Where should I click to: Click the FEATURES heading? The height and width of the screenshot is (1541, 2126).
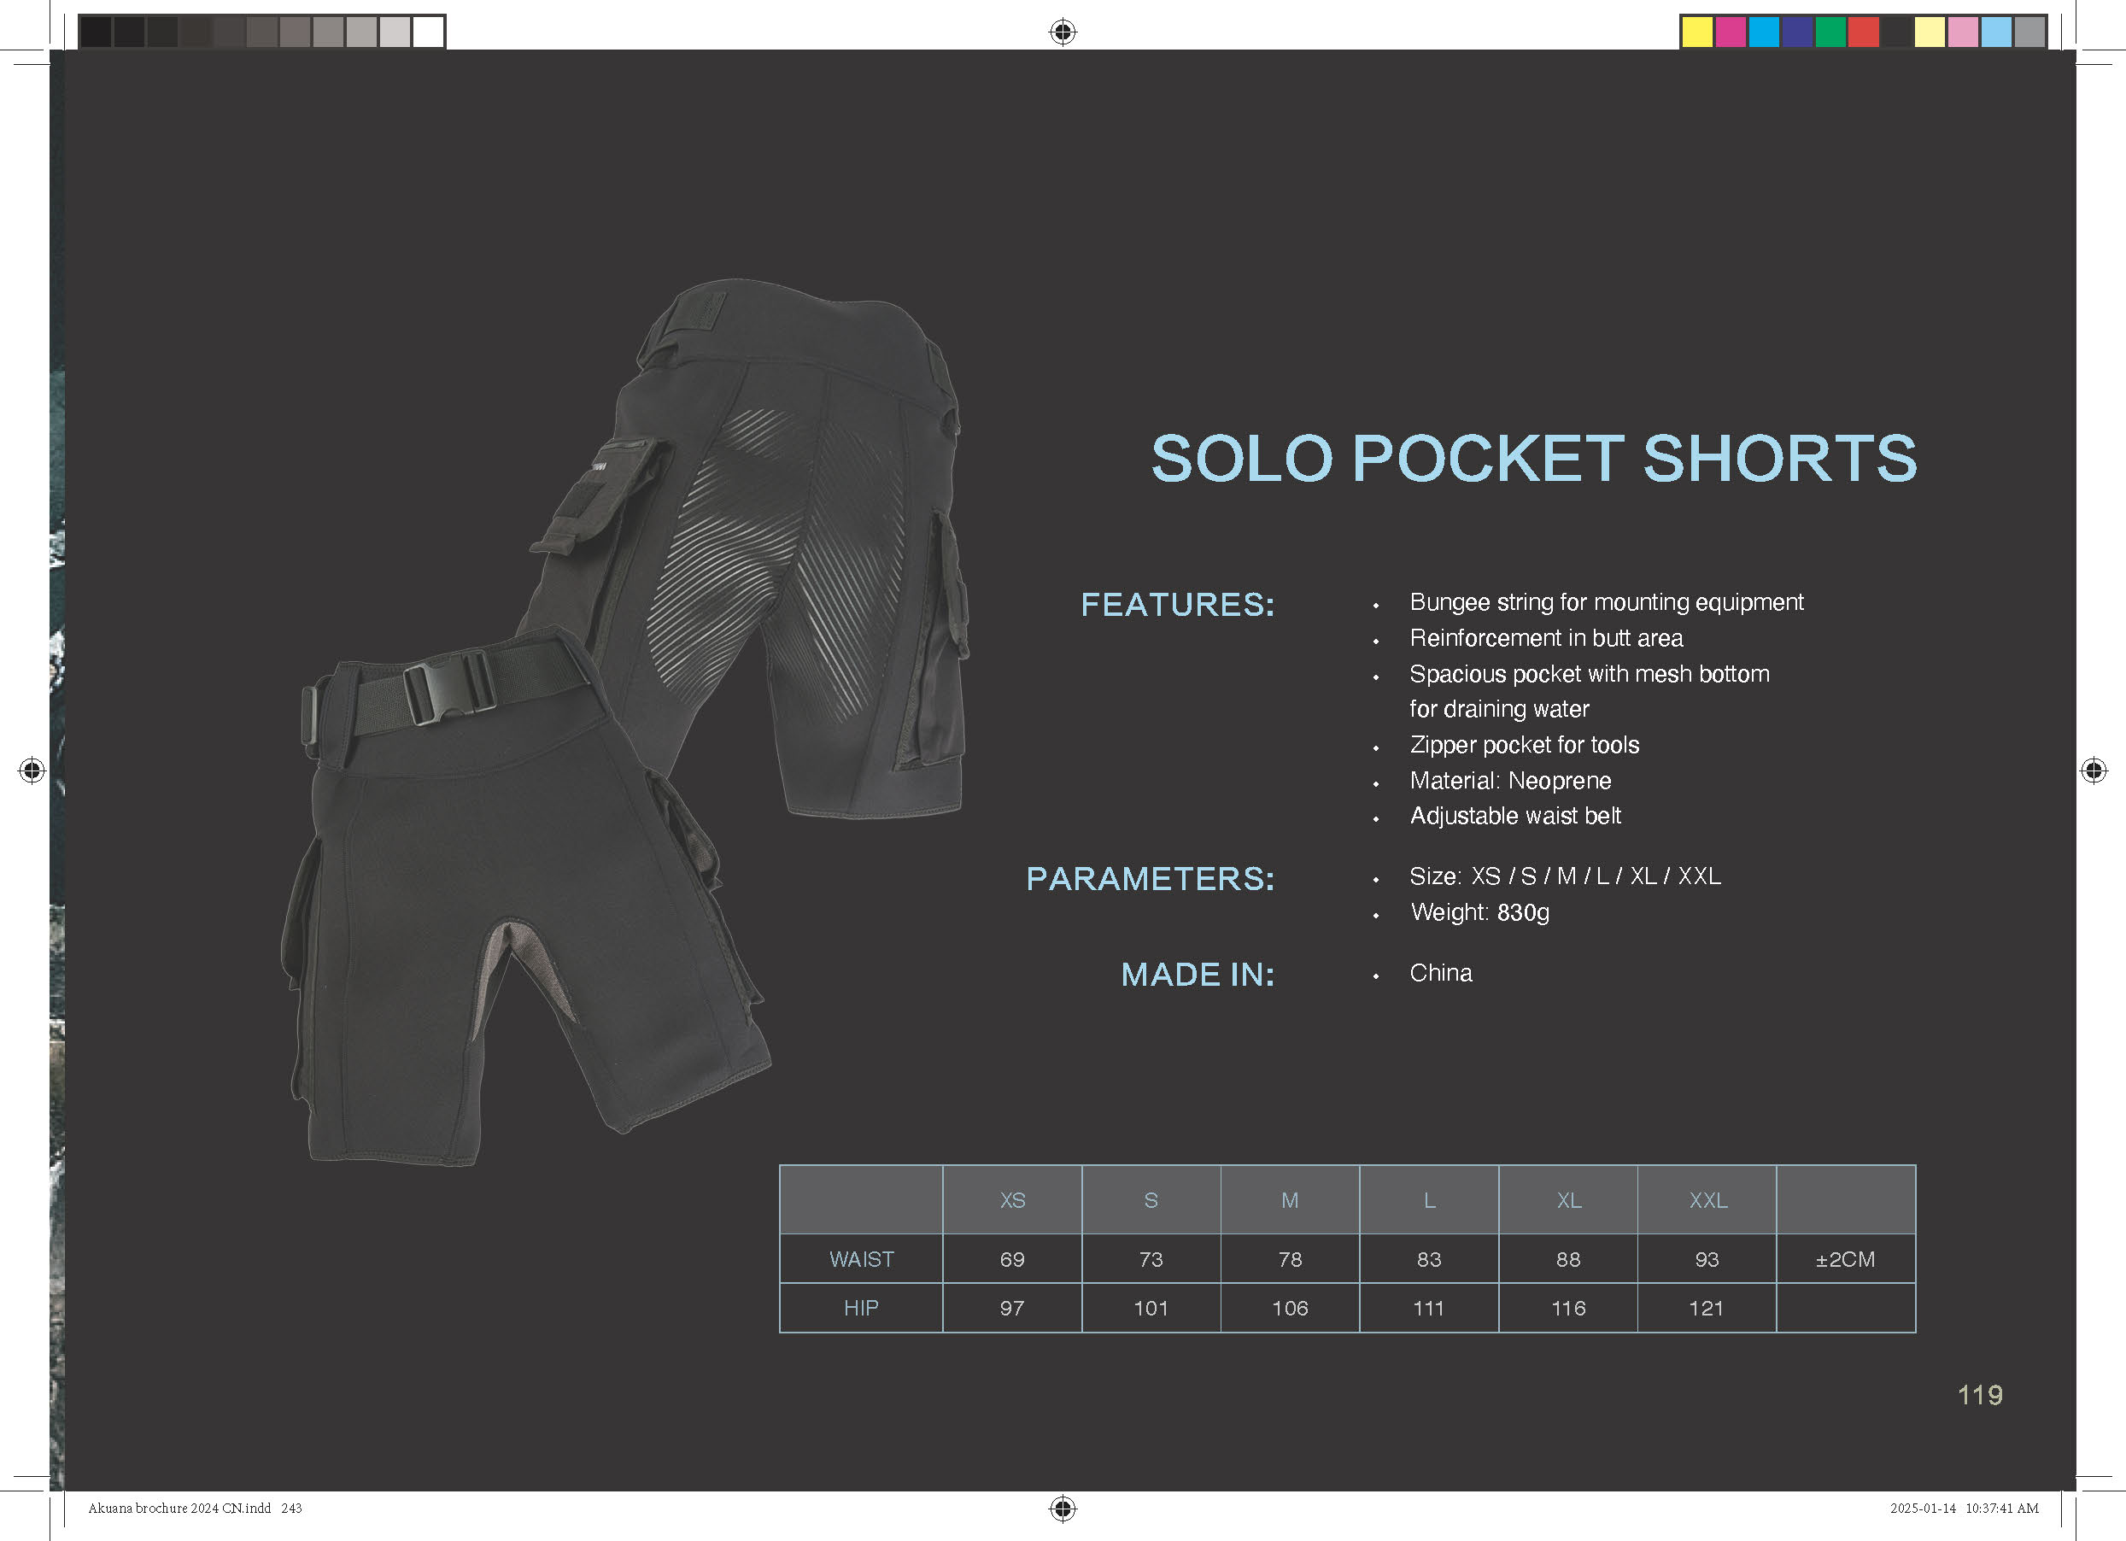pos(1177,605)
